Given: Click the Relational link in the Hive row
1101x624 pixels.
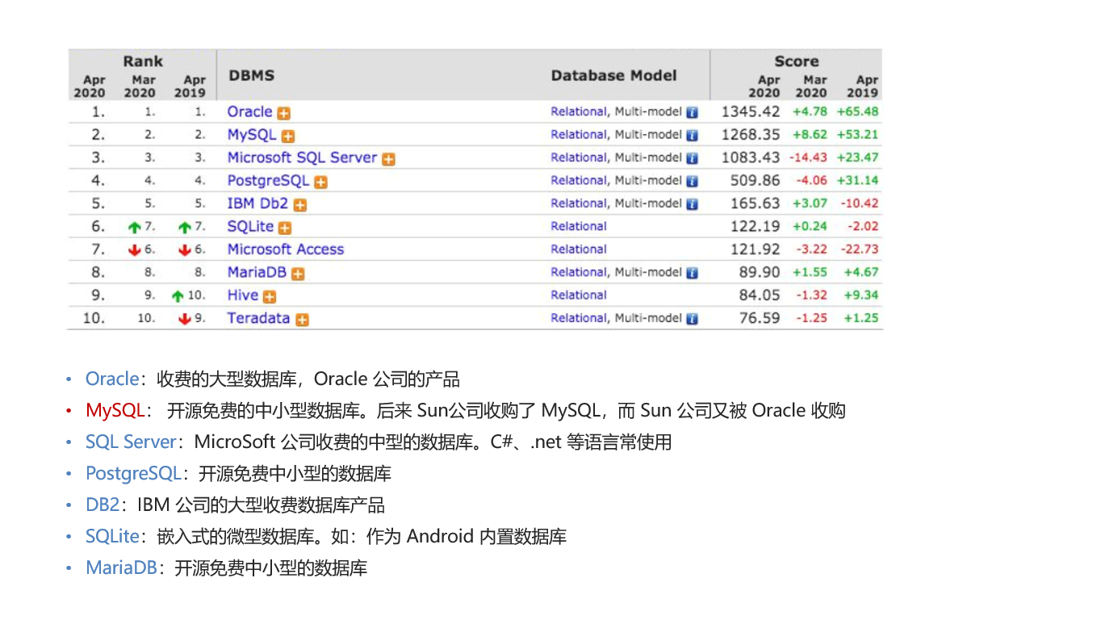Looking at the screenshot, I should pyautogui.click(x=579, y=295).
